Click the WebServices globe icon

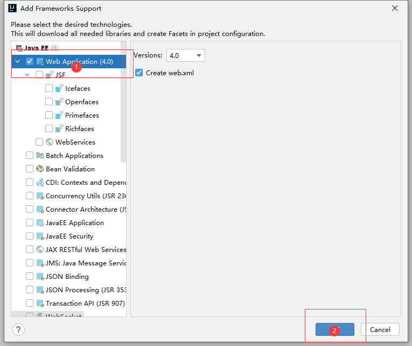click(x=50, y=142)
